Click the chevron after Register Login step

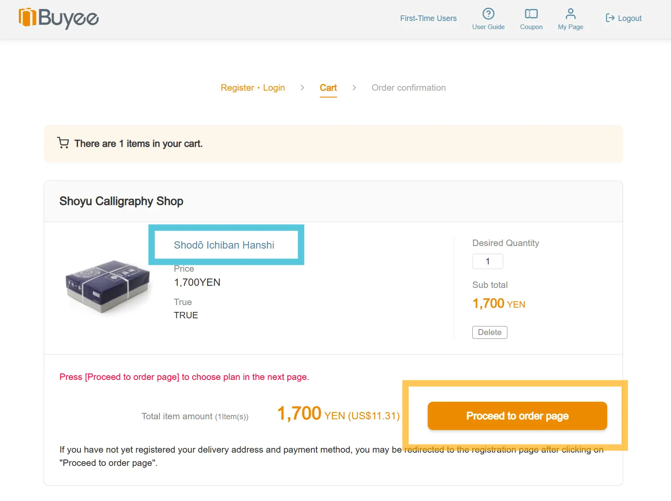pyautogui.click(x=302, y=88)
